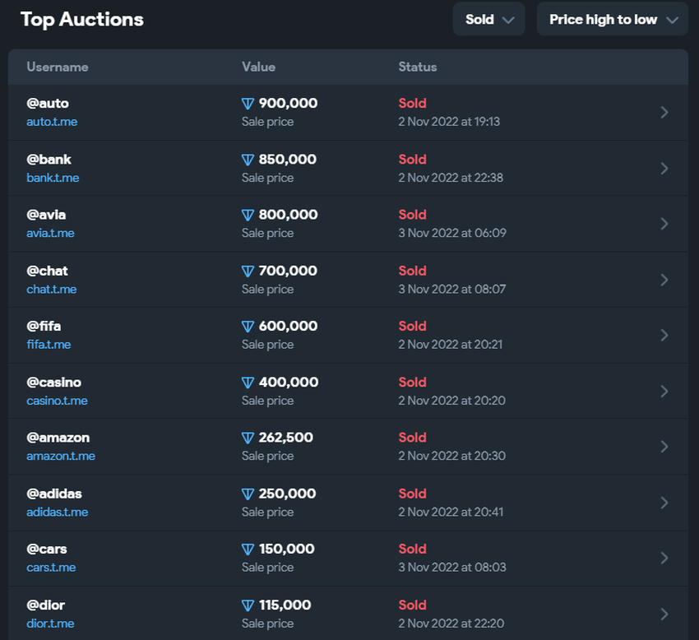Viewport: 699px width, 640px height.
Task: Open the @fifa row chevron arrow
Action: pos(664,335)
